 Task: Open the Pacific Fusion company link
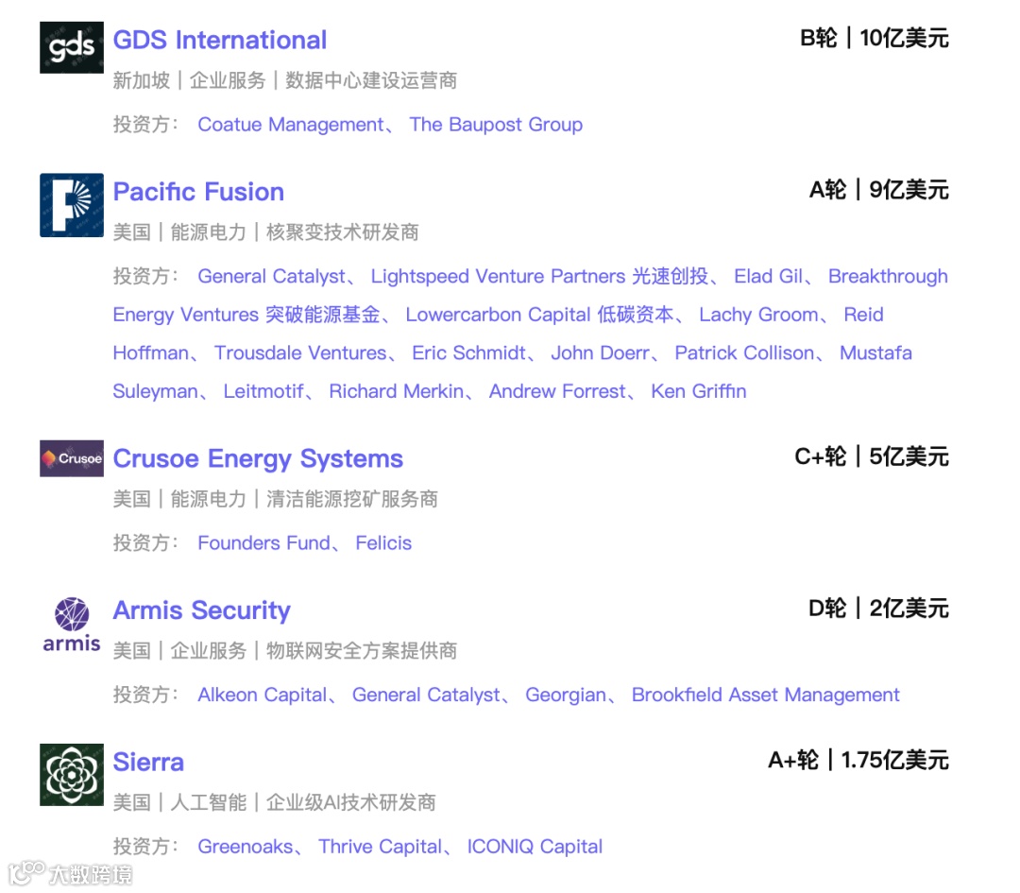[198, 192]
